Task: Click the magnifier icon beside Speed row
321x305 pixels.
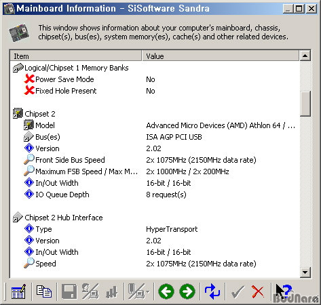Action: coord(29,263)
